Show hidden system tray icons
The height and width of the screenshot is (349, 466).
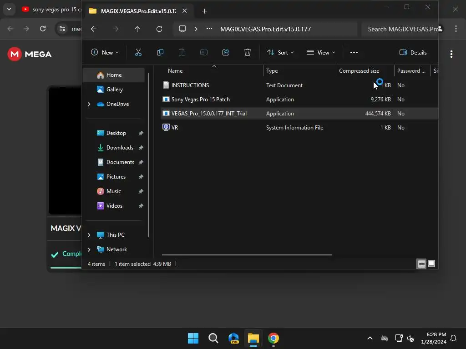click(x=370, y=338)
